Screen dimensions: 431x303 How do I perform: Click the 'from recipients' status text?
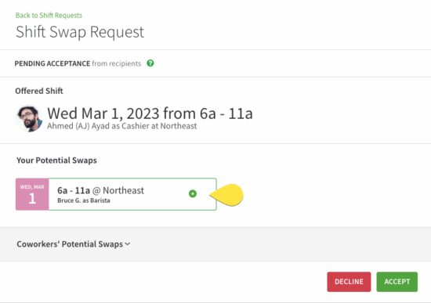pyautogui.click(x=117, y=63)
